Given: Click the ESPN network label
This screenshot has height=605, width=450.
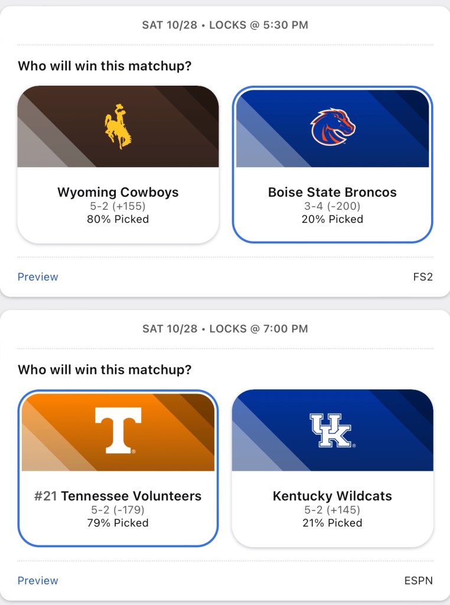Looking at the screenshot, I should pyautogui.click(x=418, y=581).
